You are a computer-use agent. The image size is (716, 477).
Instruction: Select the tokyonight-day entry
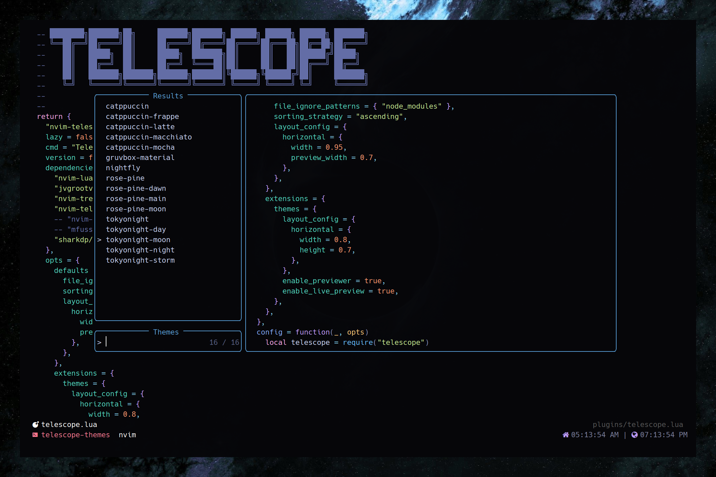point(136,230)
